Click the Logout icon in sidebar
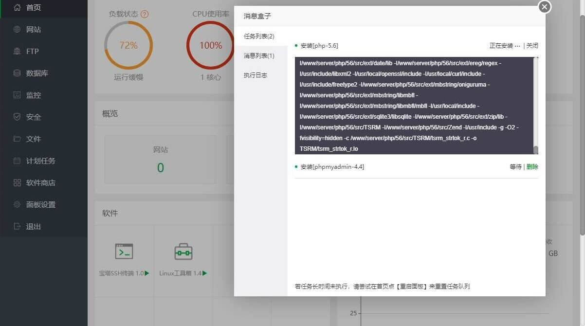The image size is (585, 326). pyautogui.click(x=17, y=226)
